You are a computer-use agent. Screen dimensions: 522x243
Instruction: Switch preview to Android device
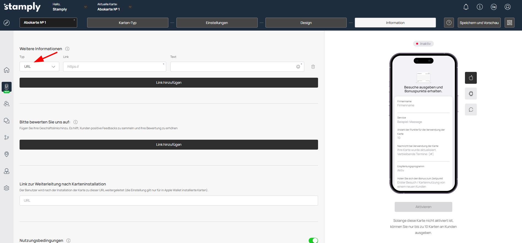point(471,94)
